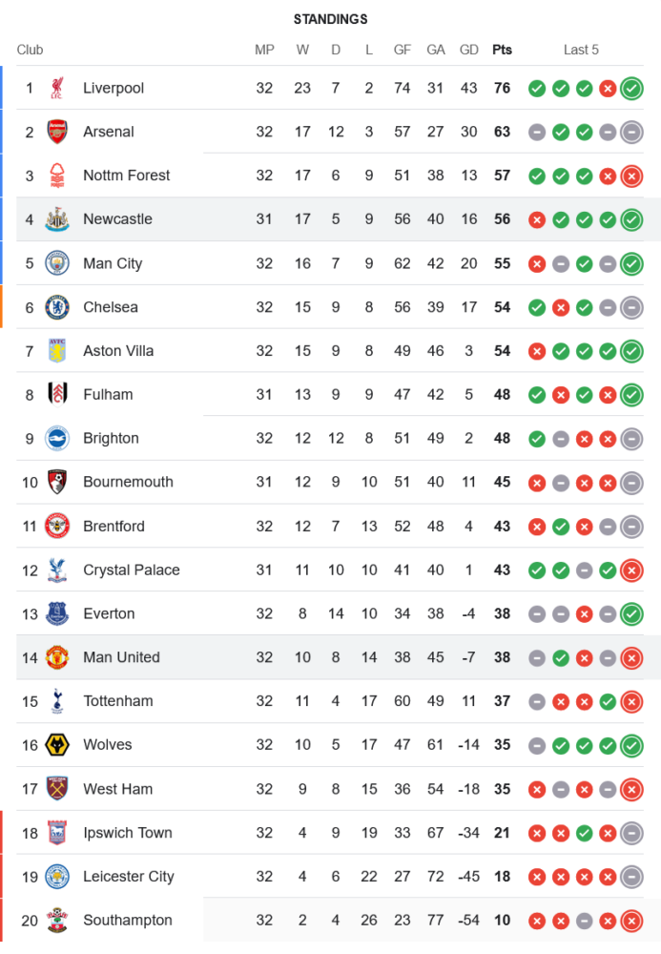Click the Southampton club crest icon
The image size is (661, 954).
coord(57,921)
